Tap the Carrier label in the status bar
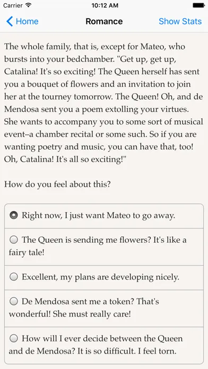 13,5
